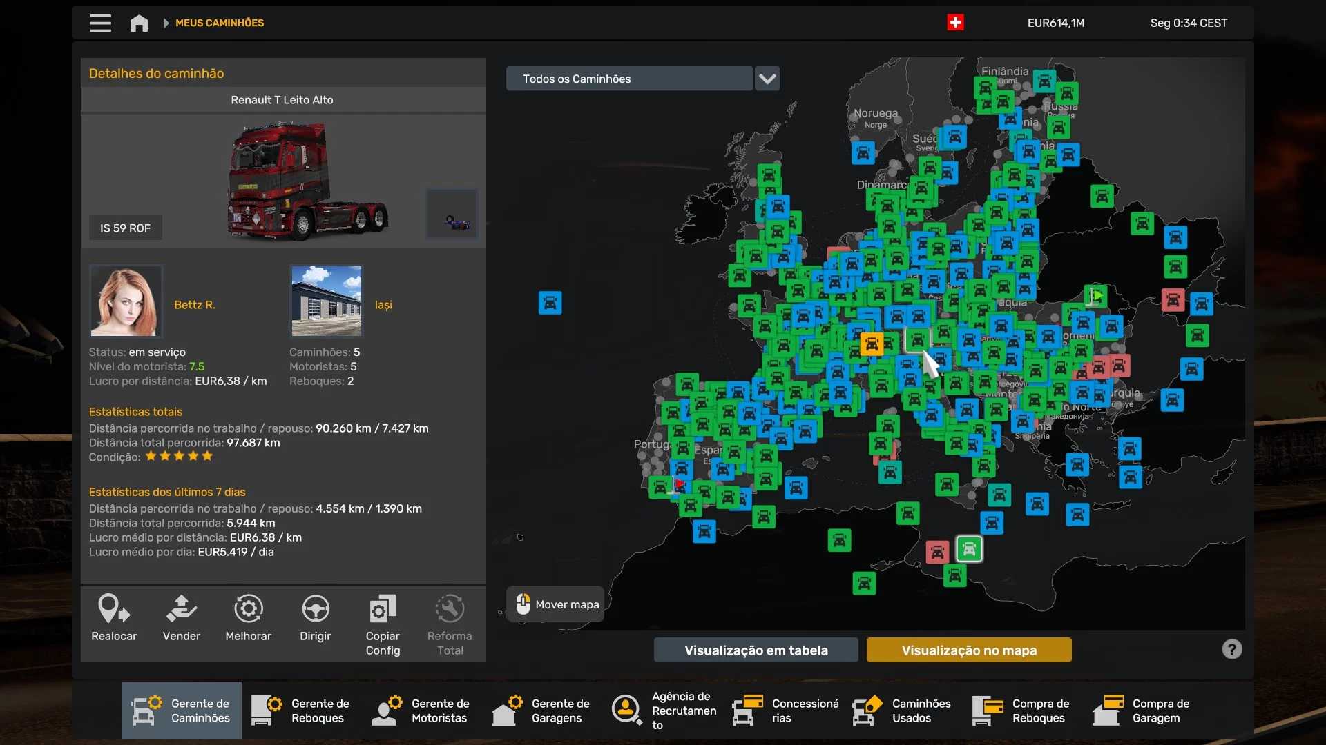Image resolution: width=1326 pixels, height=745 pixels.
Task: Click the Vender truck icon
Action: [181, 609]
